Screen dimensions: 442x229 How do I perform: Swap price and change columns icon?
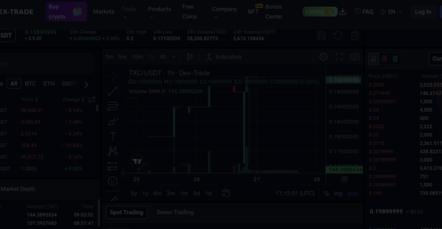tap(92, 100)
